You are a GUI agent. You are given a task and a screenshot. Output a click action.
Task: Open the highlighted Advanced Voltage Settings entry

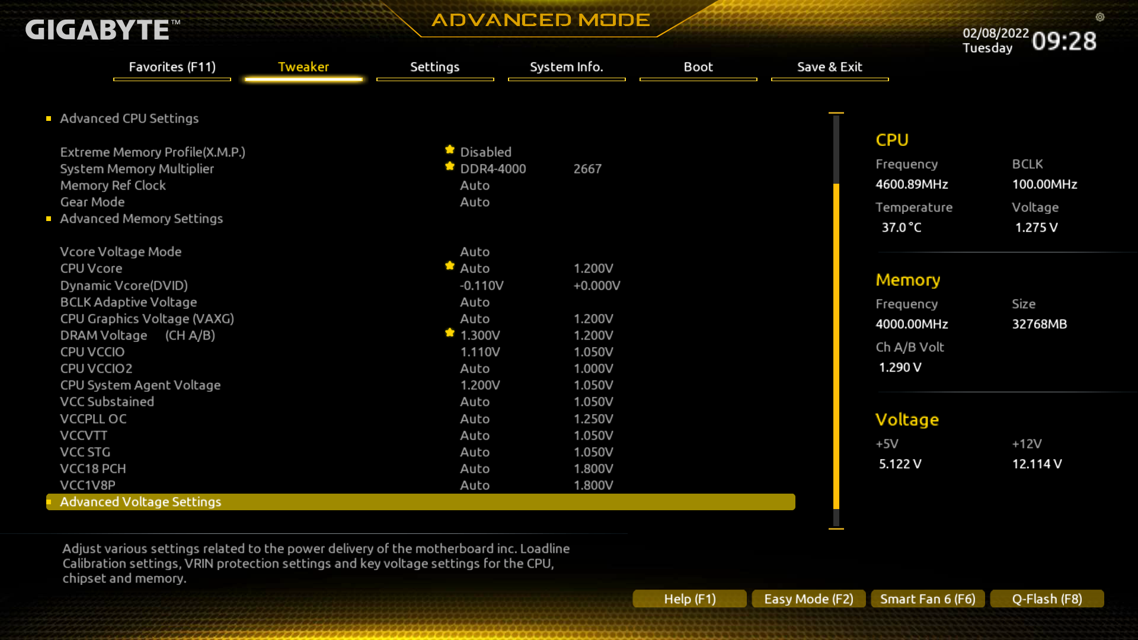pos(140,502)
